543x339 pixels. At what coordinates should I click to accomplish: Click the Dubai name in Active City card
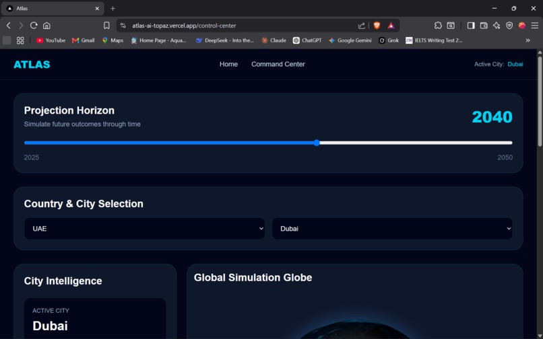tap(51, 326)
